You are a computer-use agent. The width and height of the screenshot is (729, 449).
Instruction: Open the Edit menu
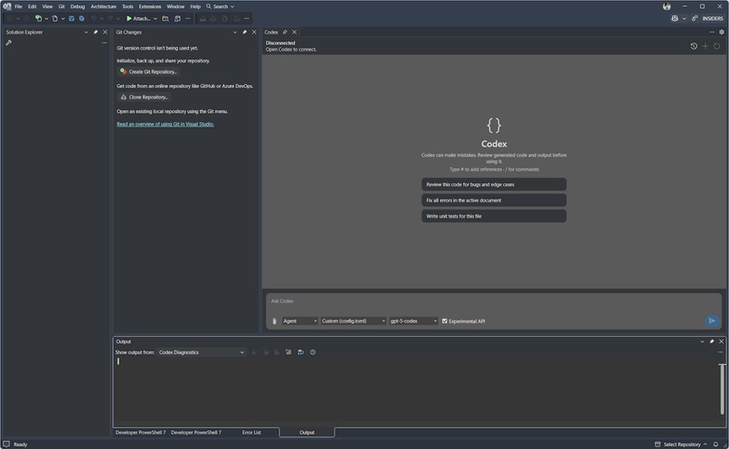(32, 6)
